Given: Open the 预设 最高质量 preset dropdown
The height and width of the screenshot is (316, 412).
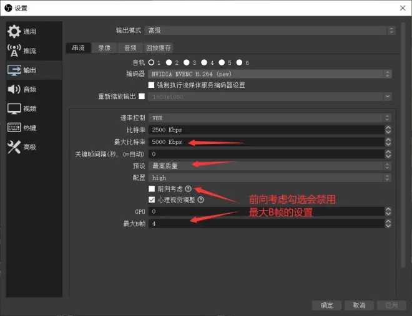Looking at the screenshot, I should coord(270,166).
